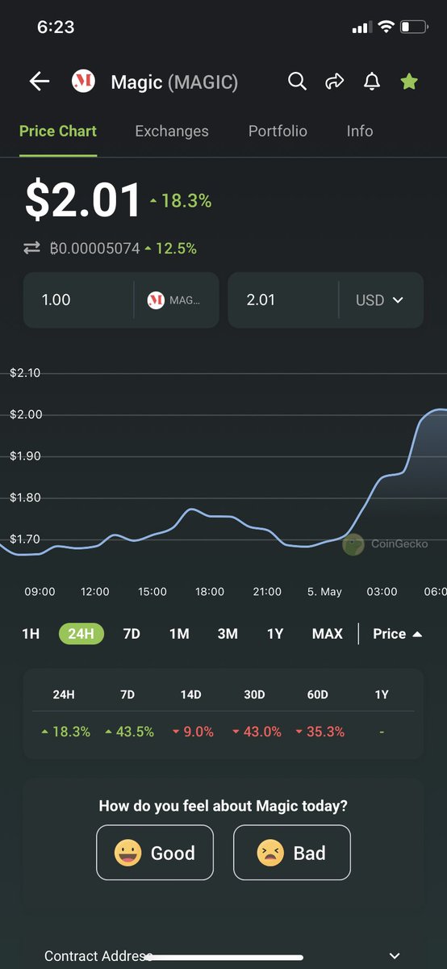
Task: Tap the Magic coin logo in header
Action: coord(83,81)
